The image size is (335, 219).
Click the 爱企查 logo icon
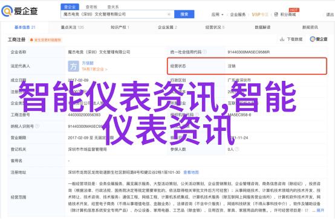[7, 11]
